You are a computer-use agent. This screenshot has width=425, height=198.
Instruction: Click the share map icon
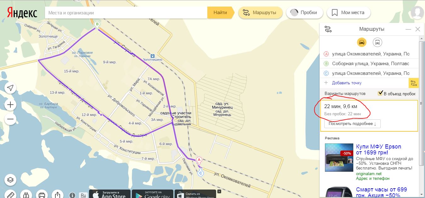point(58,194)
